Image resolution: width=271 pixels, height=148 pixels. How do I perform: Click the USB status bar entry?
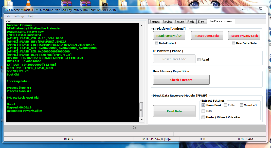202,139
